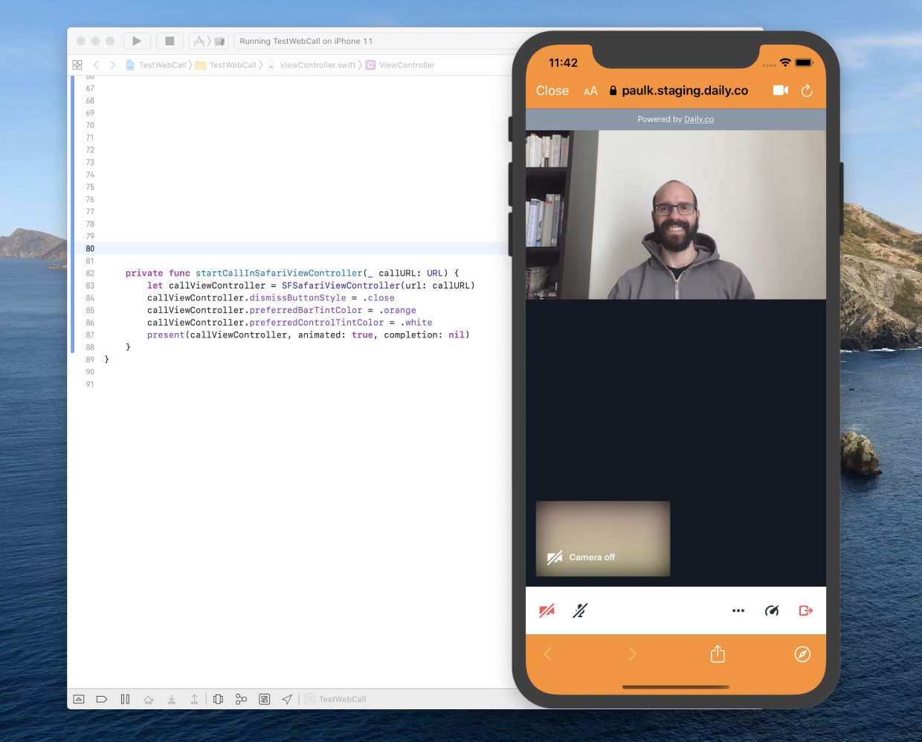Click 'preferredBarTintColor' property in code
The width and height of the screenshot is (922, 742).
coord(306,310)
